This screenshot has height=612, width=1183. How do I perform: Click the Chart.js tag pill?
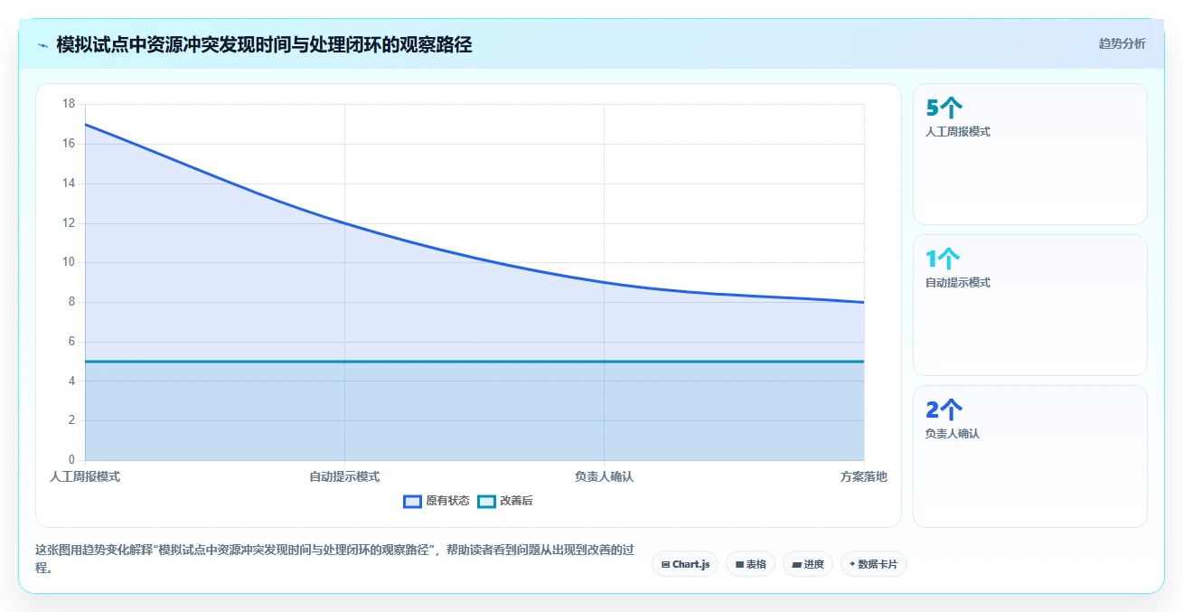coord(685,564)
